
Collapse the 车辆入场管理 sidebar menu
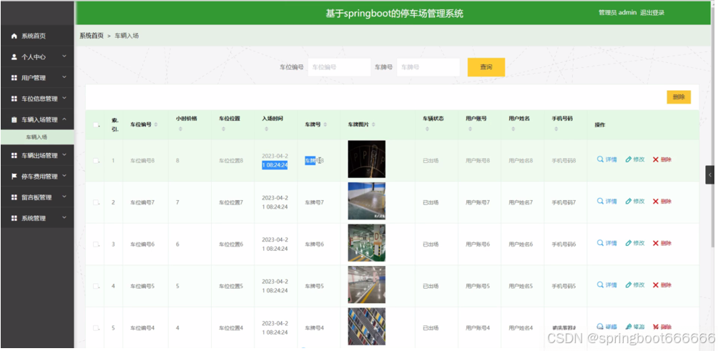[x=37, y=119]
